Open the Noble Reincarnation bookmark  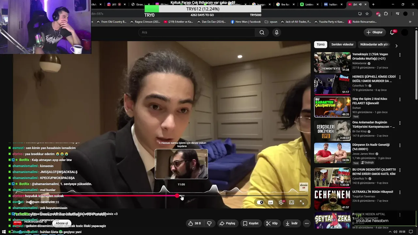pos(362,22)
